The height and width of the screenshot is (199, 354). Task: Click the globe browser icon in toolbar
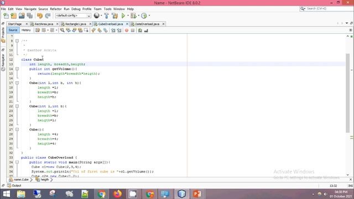coord(97,15)
